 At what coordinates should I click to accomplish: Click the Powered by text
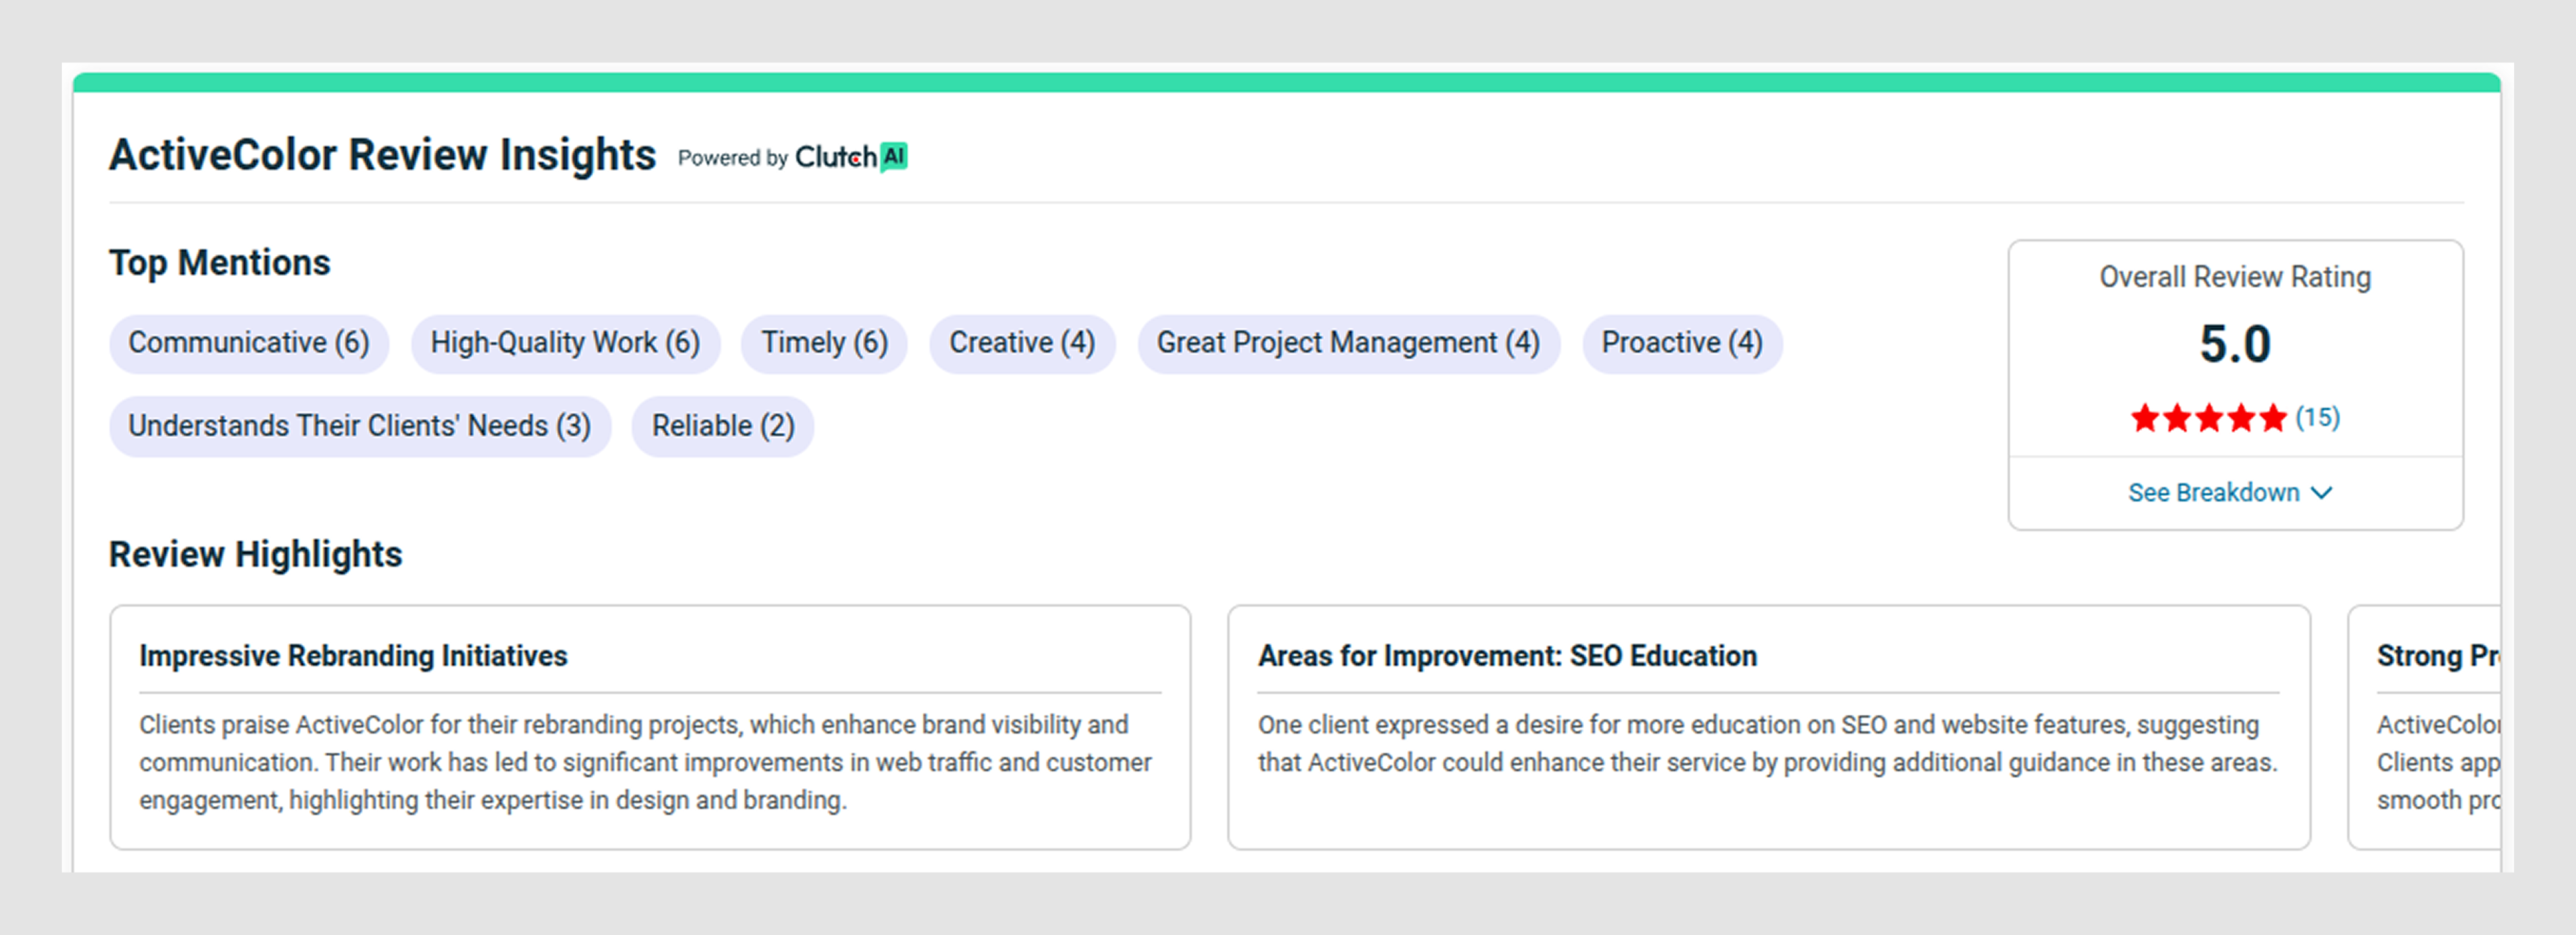point(733,158)
